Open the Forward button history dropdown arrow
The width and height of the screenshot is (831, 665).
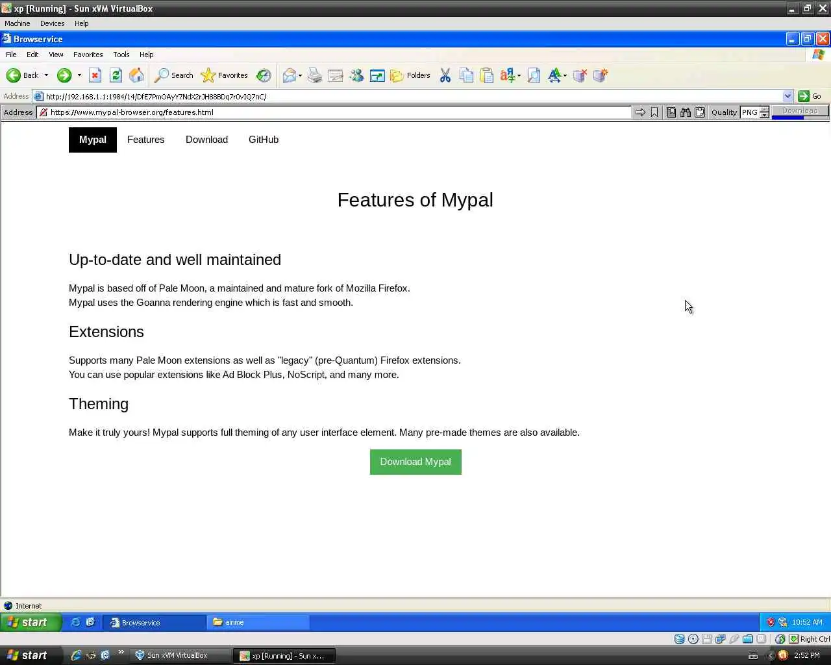[79, 75]
